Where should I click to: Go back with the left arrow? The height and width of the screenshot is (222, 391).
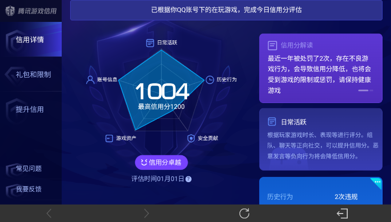[x=49, y=214]
